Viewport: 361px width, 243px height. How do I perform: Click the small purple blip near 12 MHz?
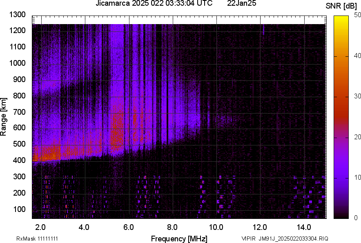[x=263, y=29]
